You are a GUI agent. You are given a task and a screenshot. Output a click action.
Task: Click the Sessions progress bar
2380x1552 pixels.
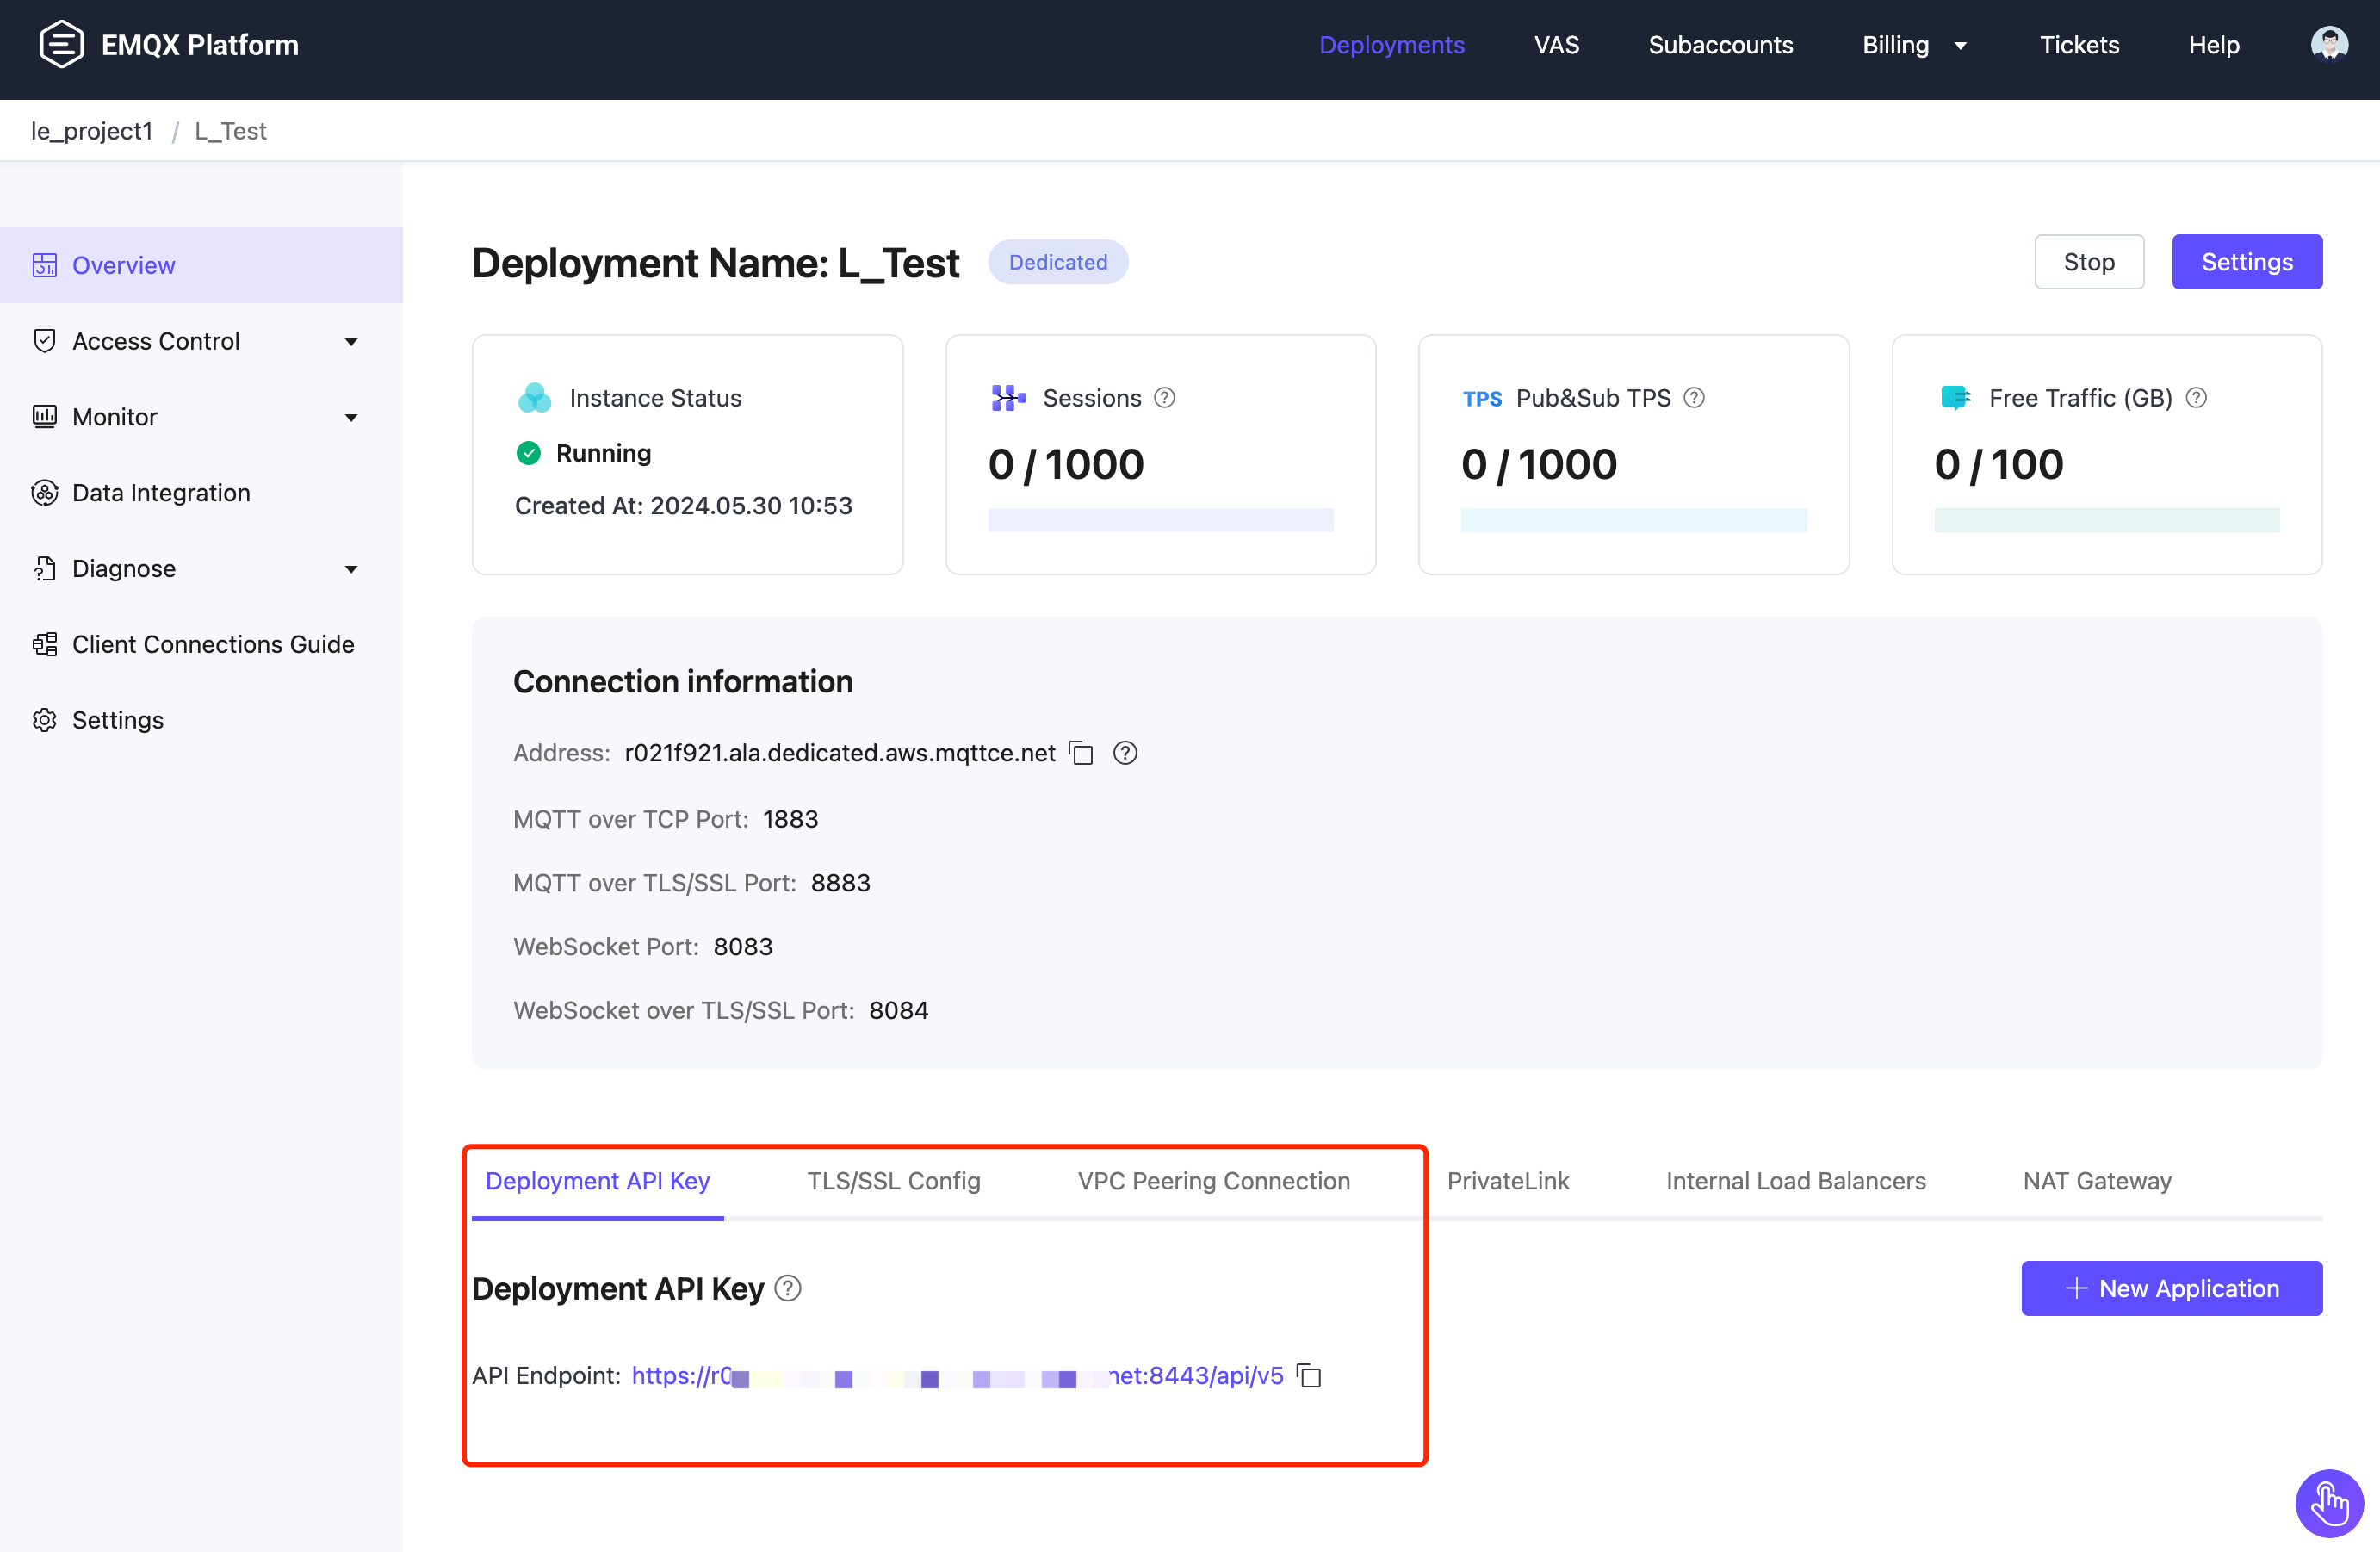(x=1160, y=520)
